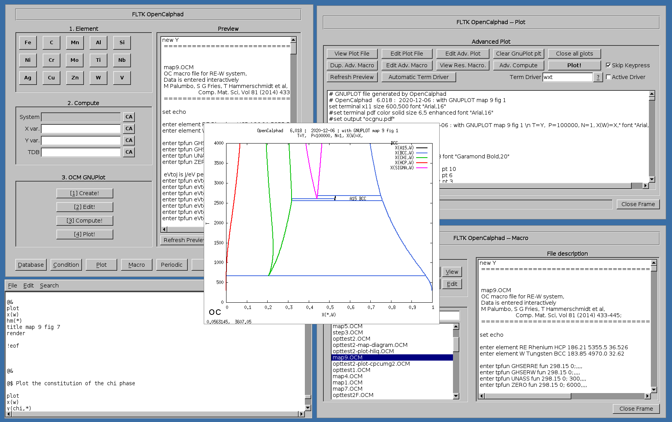The height and width of the screenshot is (422, 672).
Task: Click the CA button next to System
Action: point(129,117)
